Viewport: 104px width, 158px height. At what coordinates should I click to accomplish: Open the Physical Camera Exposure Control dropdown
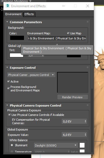pos(31,75)
